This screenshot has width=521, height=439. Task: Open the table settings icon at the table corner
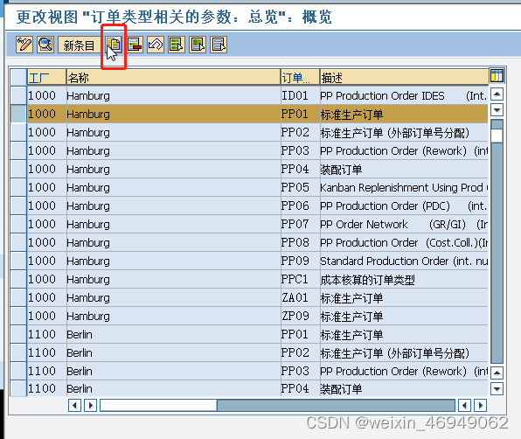497,76
